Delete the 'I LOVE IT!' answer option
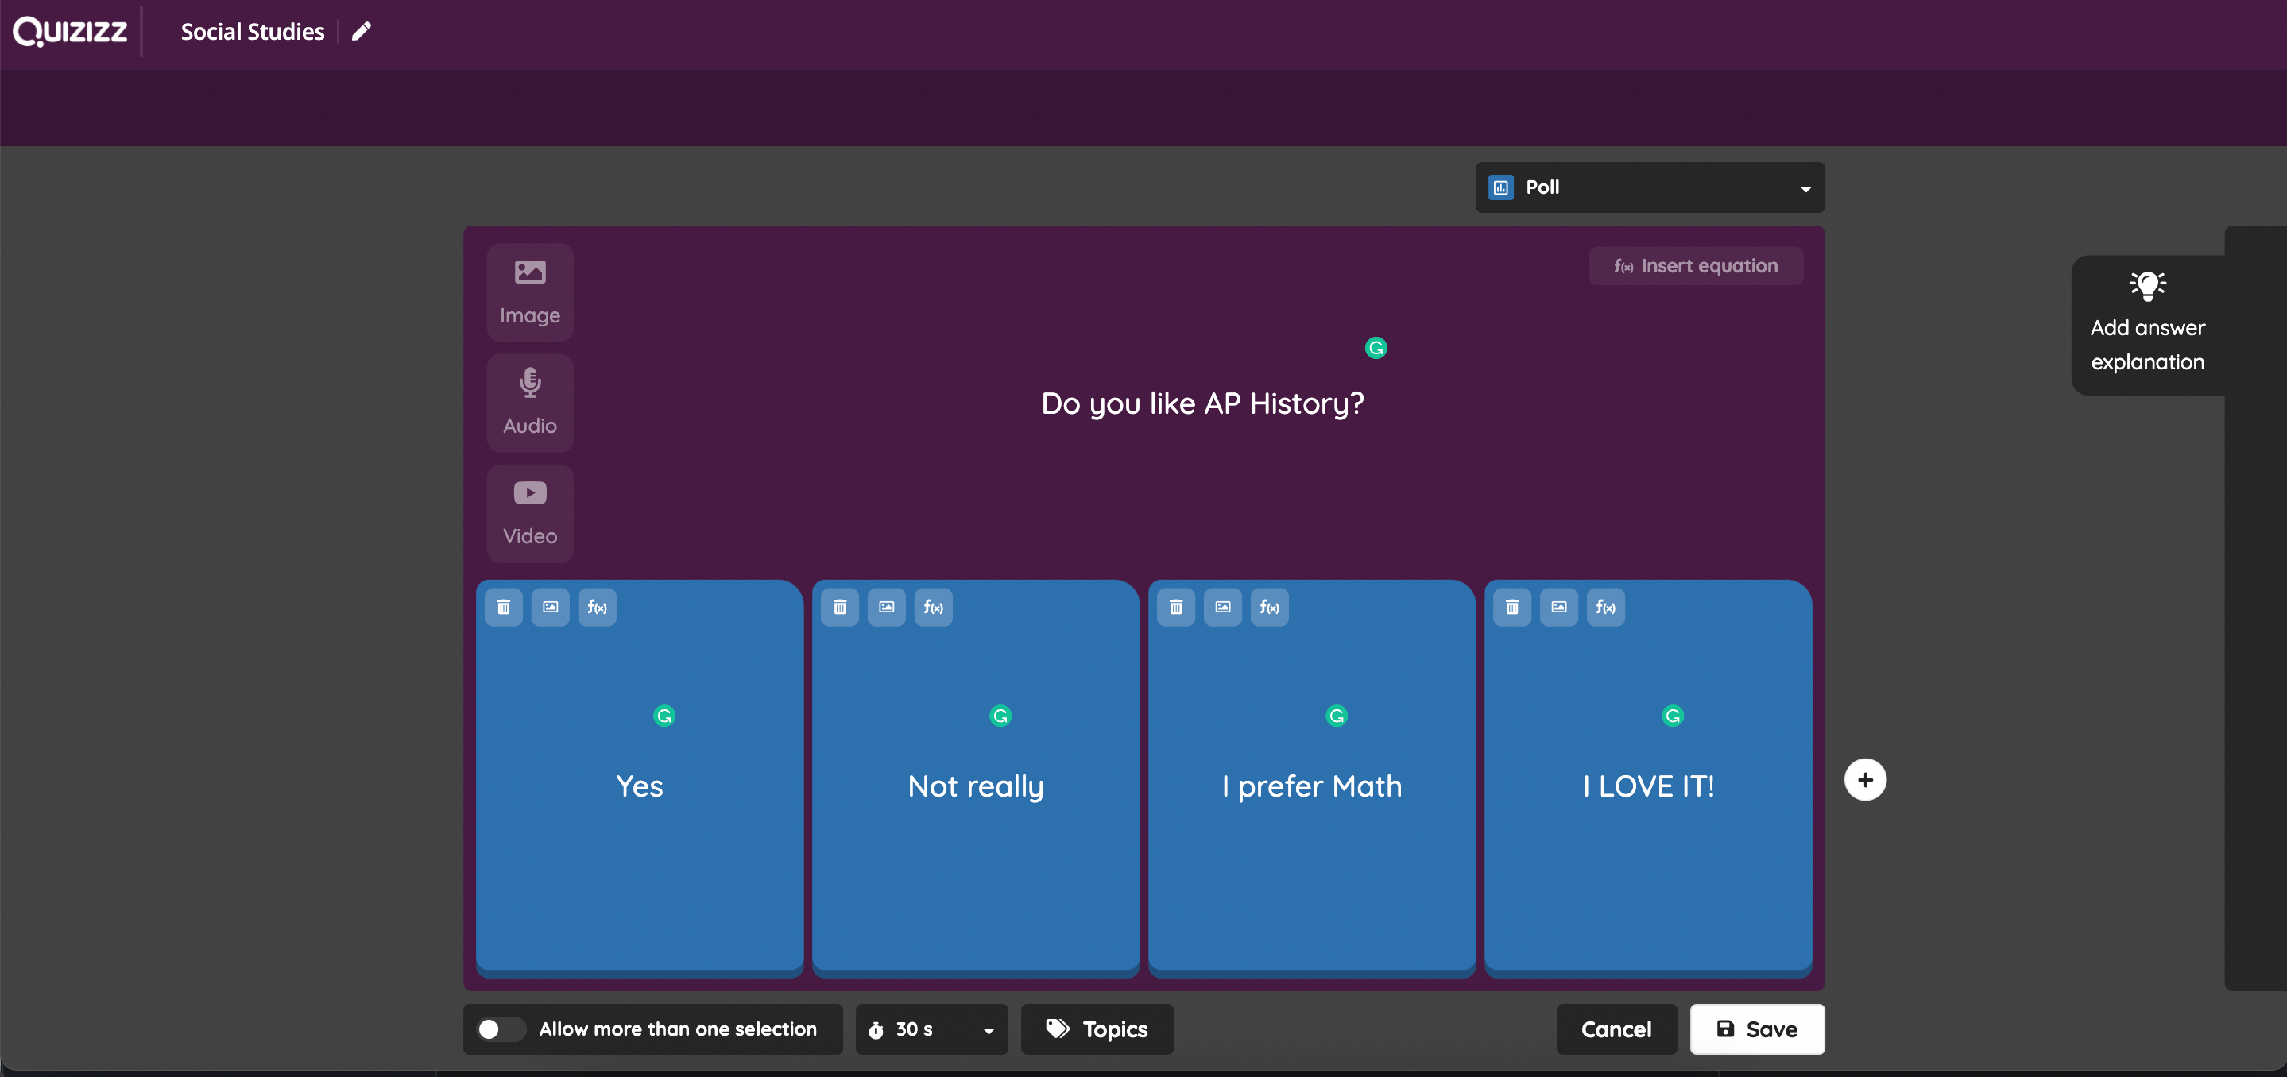 [x=1512, y=607]
